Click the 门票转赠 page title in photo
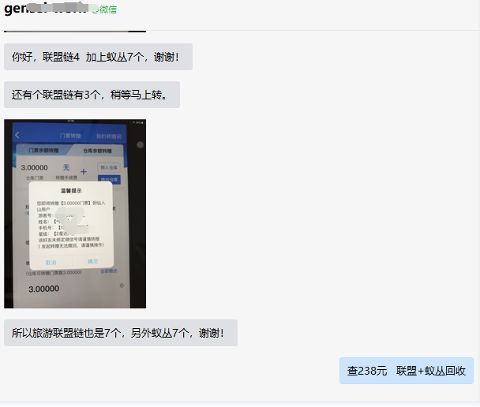The image size is (480, 407). 71,136
